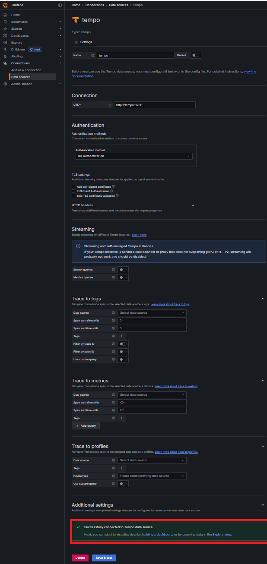Open Trace to metrics data source dropdown

pyautogui.click(x=152, y=395)
